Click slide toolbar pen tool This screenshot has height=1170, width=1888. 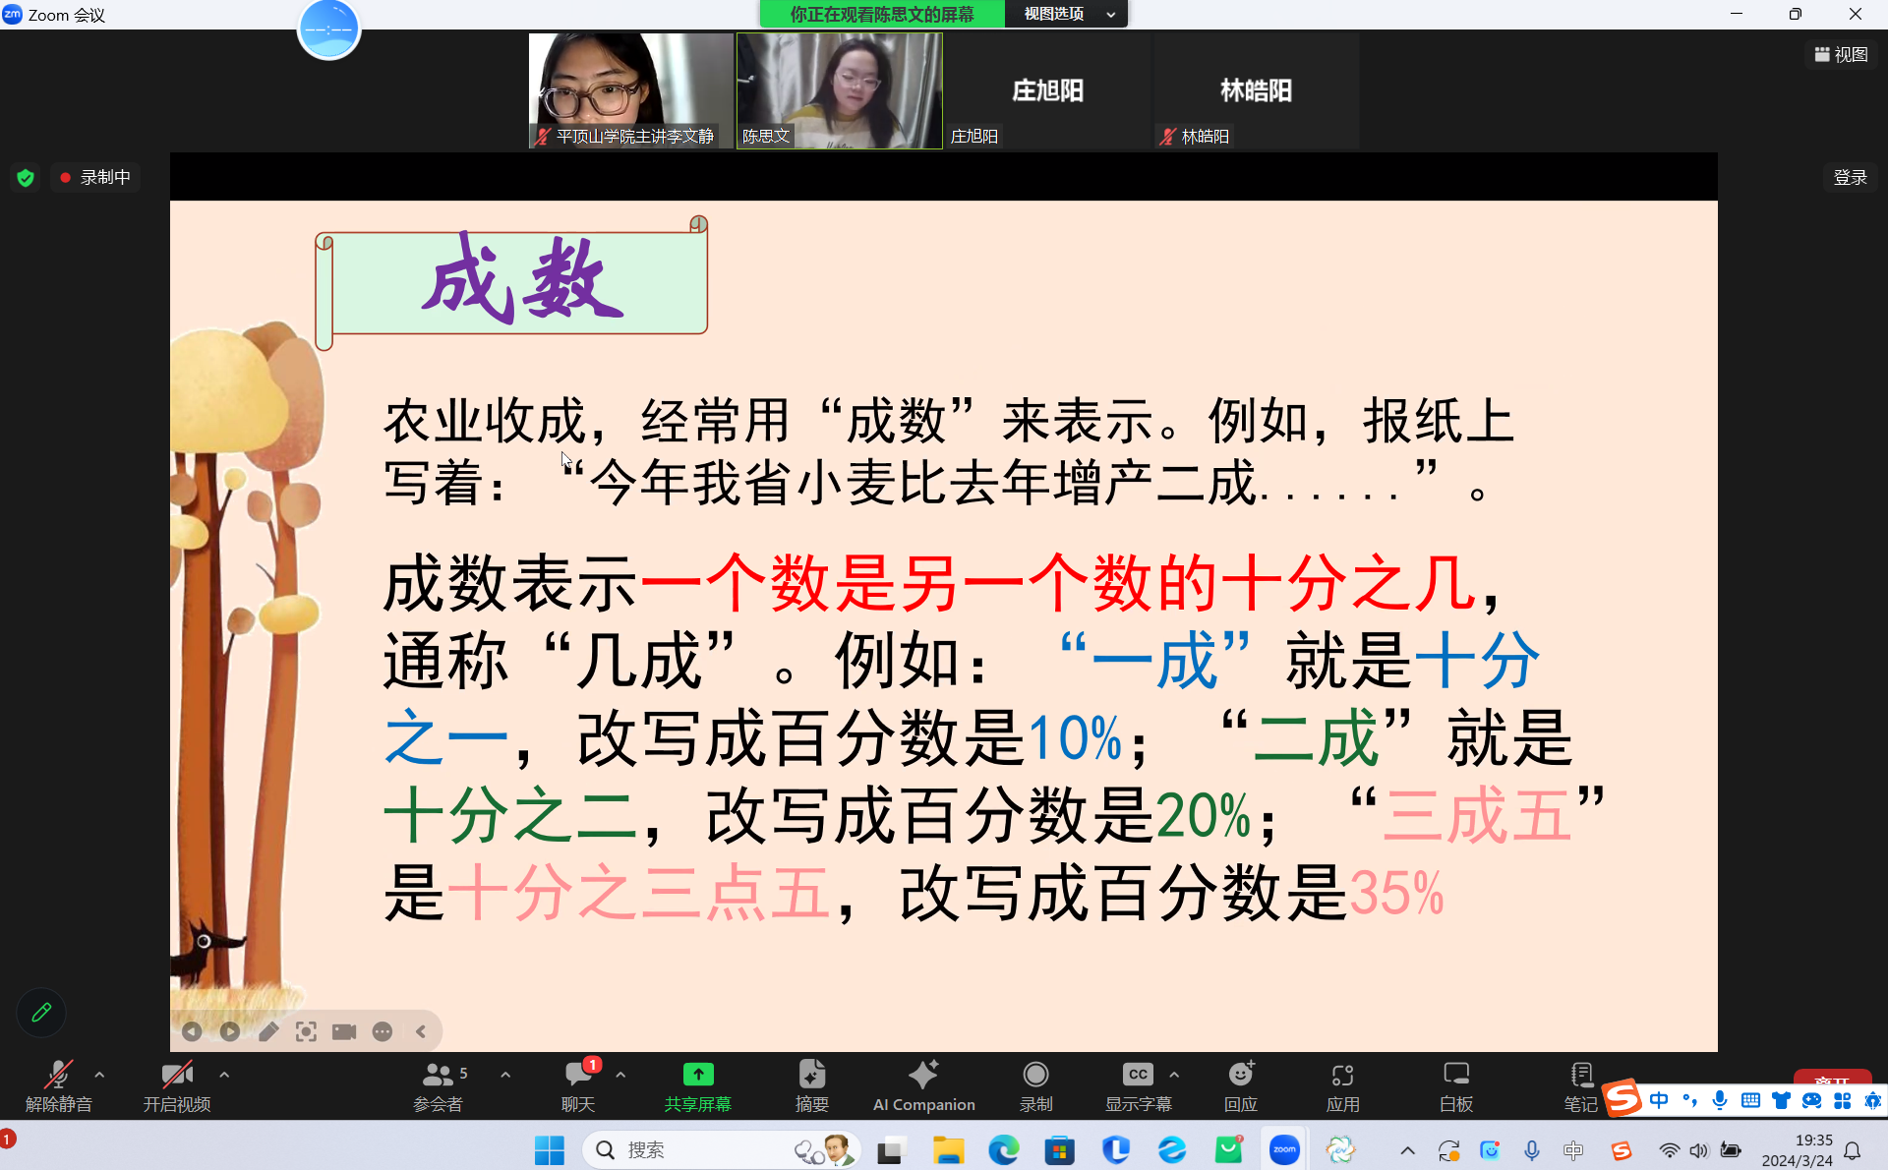coord(268,1031)
